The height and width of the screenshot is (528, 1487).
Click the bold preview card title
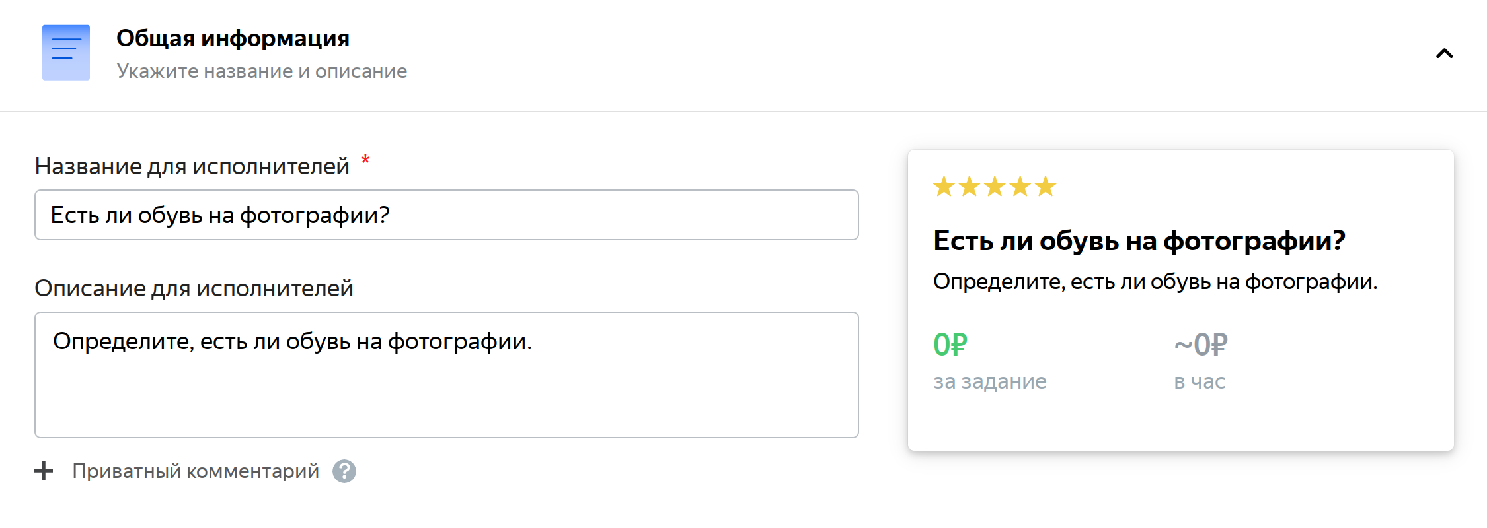point(1139,241)
